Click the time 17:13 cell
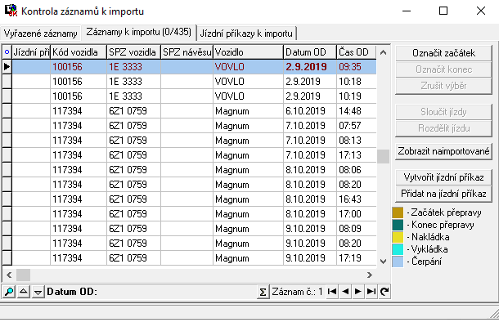This screenshot has height=322, width=499. point(357,155)
